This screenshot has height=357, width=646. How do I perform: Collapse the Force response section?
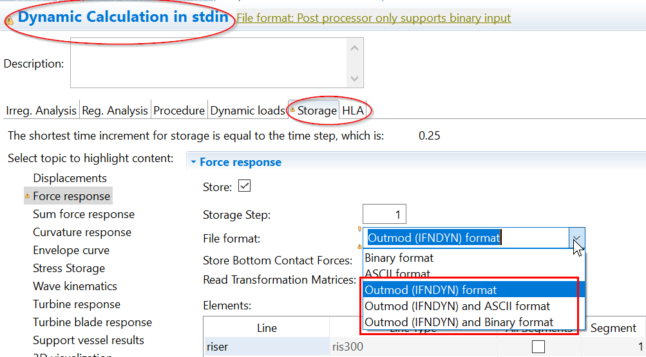point(193,162)
